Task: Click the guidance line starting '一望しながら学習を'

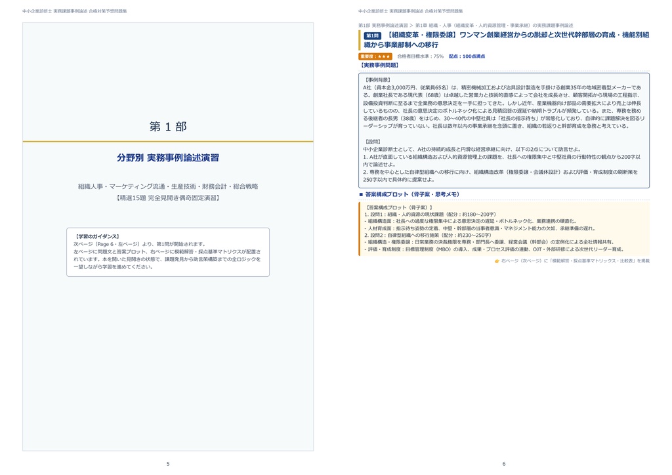Action: coord(113,267)
